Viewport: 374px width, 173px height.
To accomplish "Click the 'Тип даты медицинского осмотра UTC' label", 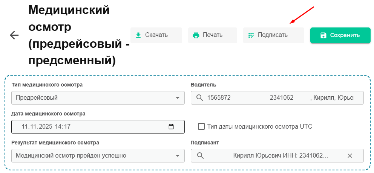I will pos(259,127).
